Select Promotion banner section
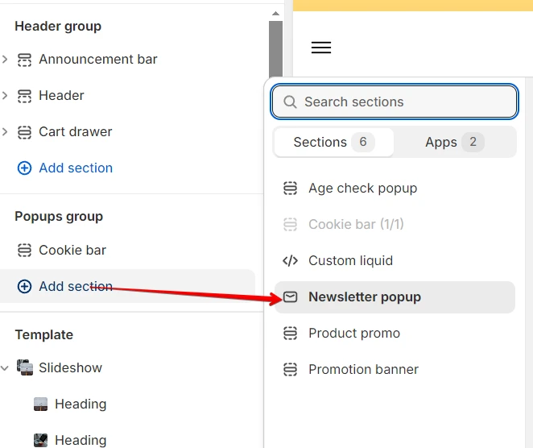533x448 pixels. [x=395, y=369]
